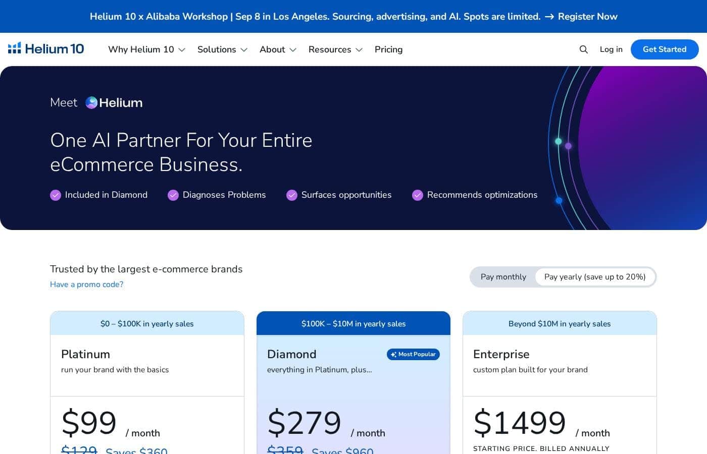Click the $99 Platinum price
Screen dimensions: 707x454
[89, 423]
